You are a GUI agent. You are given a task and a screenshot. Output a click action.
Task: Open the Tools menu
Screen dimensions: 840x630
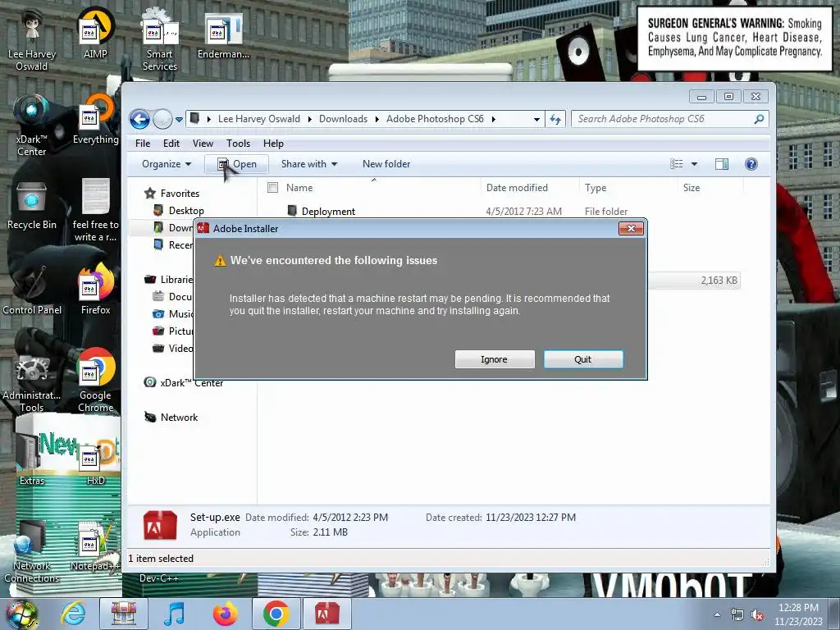[x=239, y=144]
